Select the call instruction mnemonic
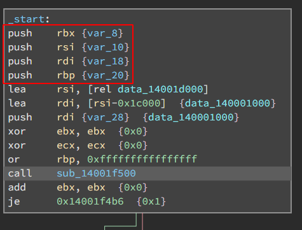This screenshot has width=302, height=230. 20,173
